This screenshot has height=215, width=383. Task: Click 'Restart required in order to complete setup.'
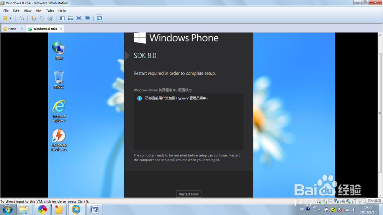175,73
